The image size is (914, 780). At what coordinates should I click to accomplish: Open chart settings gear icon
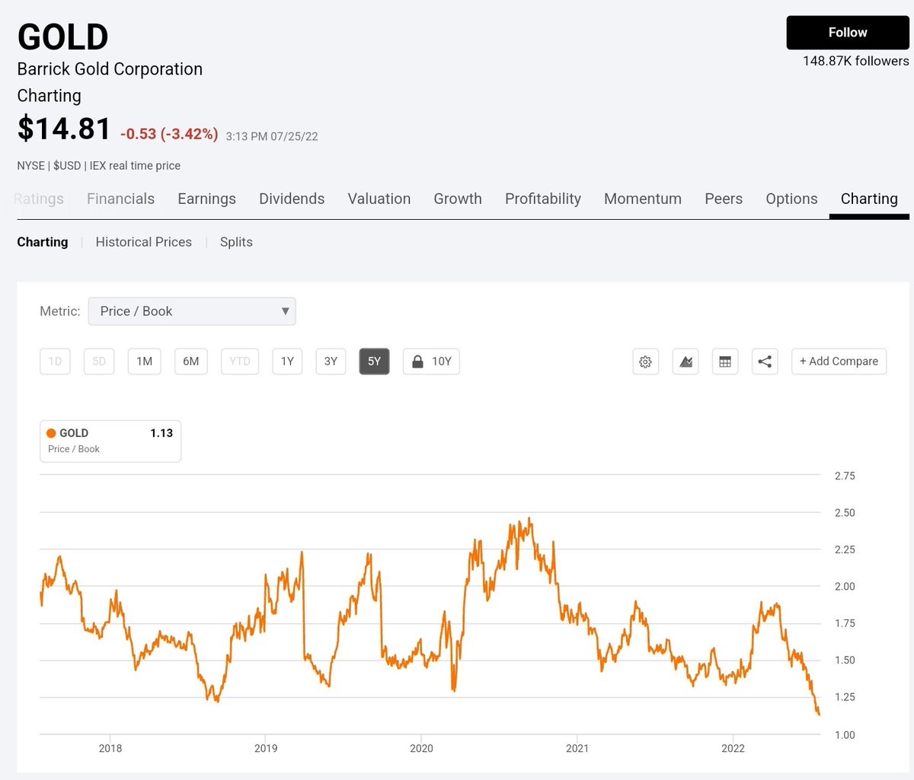(645, 361)
